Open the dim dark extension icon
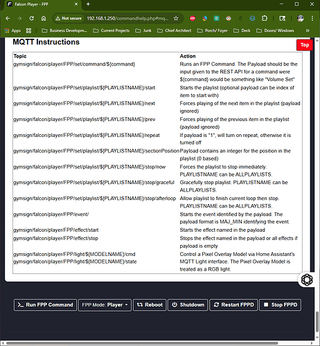The width and height of the screenshot is (320, 346). click(x=240, y=19)
